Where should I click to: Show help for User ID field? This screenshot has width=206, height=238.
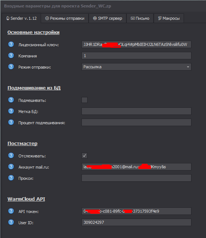point(11,222)
